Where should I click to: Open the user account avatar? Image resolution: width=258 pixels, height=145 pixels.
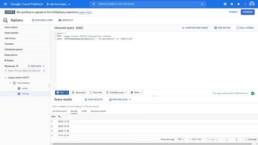click(252, 4)
